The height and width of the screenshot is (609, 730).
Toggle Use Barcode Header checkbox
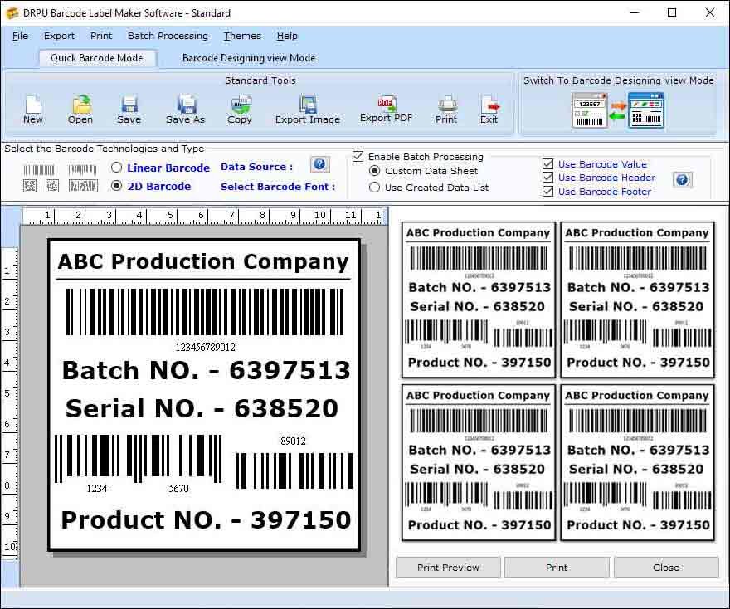(548, 178)
